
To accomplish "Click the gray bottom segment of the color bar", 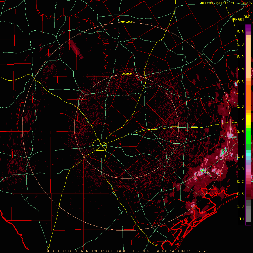I will [248, 215].
